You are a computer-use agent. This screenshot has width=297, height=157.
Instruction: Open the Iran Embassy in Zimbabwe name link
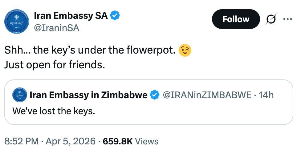[x=88, y=95]
